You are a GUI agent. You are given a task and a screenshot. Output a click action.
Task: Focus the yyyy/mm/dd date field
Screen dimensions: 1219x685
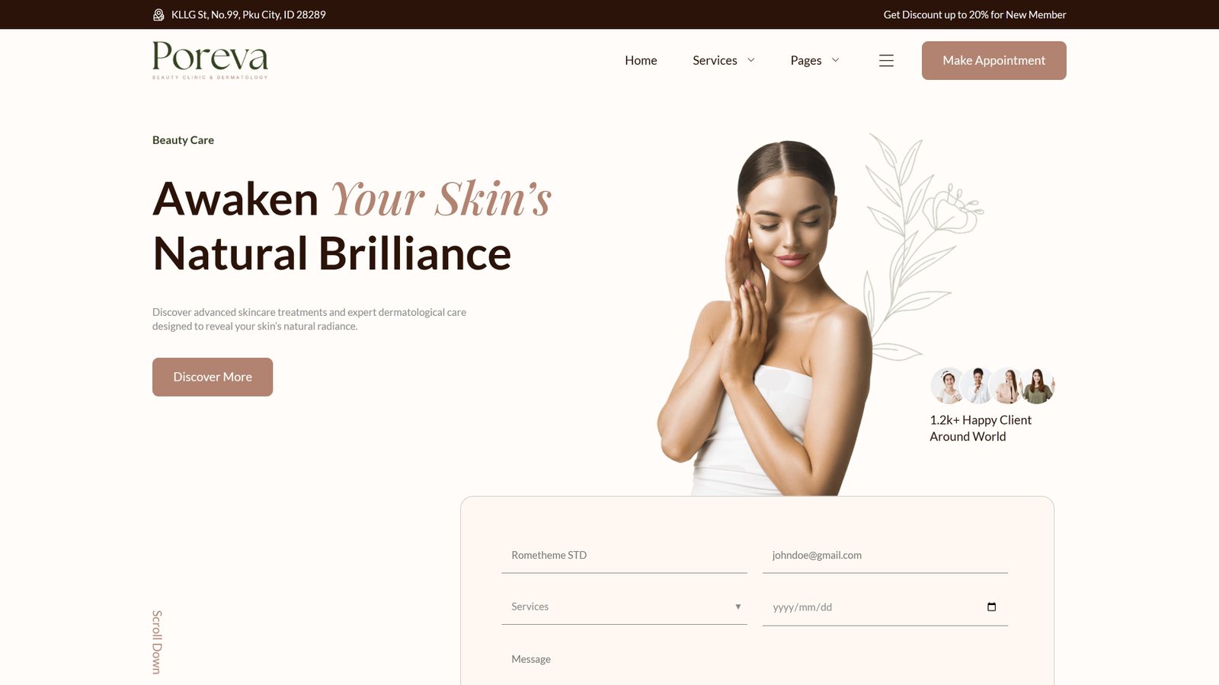pyautogui.click(x=885, y=607)
